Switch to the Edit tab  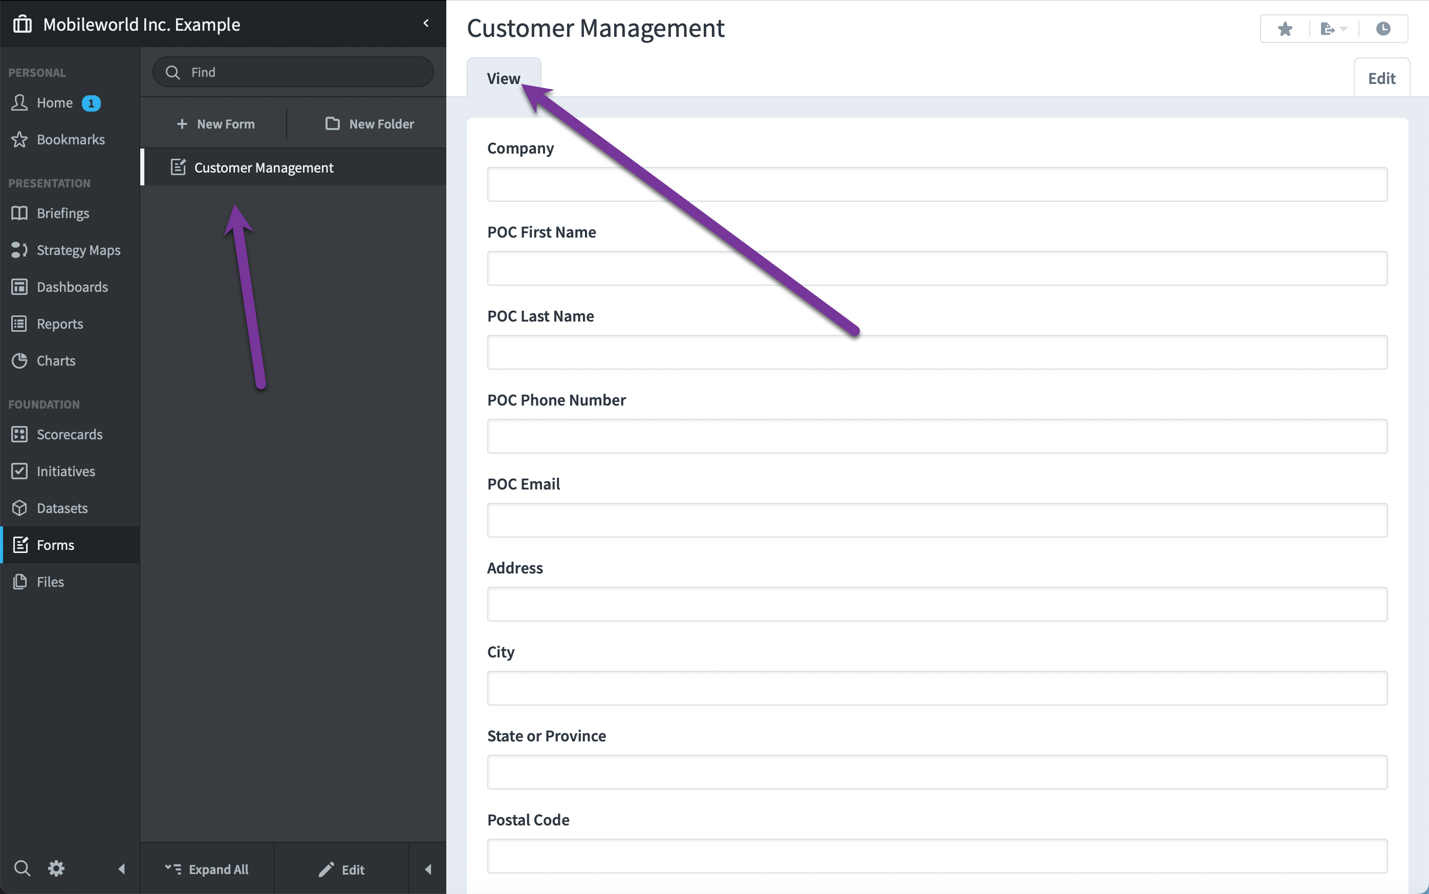1382,78
